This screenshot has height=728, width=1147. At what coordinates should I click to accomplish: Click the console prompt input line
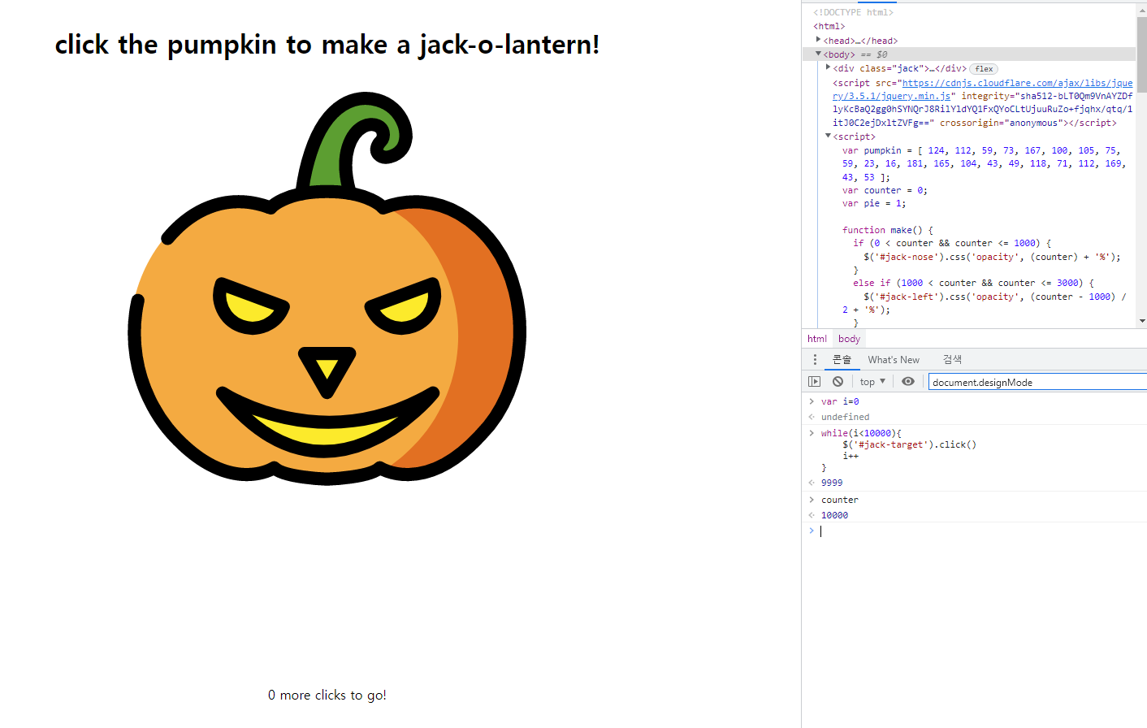tap(983, 531)
